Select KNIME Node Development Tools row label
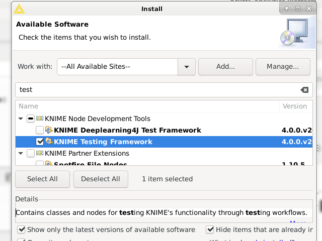The height and width of the screenshot is (241, 322). (x=98, y=118)
